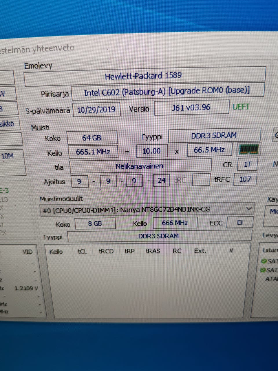Select the tRFC value 107
278x371 pixels.
pyautogui.click(x=245, y=179)
